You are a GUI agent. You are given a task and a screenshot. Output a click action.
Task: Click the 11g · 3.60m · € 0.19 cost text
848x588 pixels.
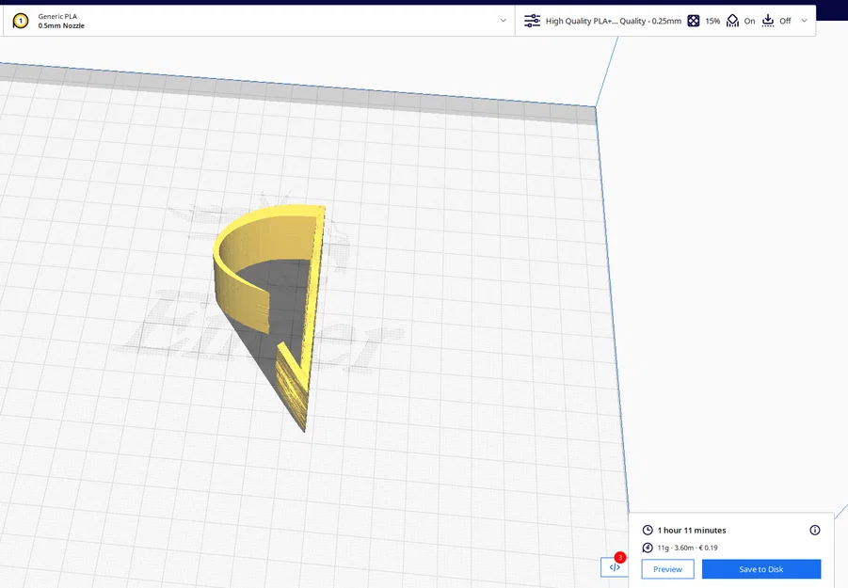click(687, 548)
